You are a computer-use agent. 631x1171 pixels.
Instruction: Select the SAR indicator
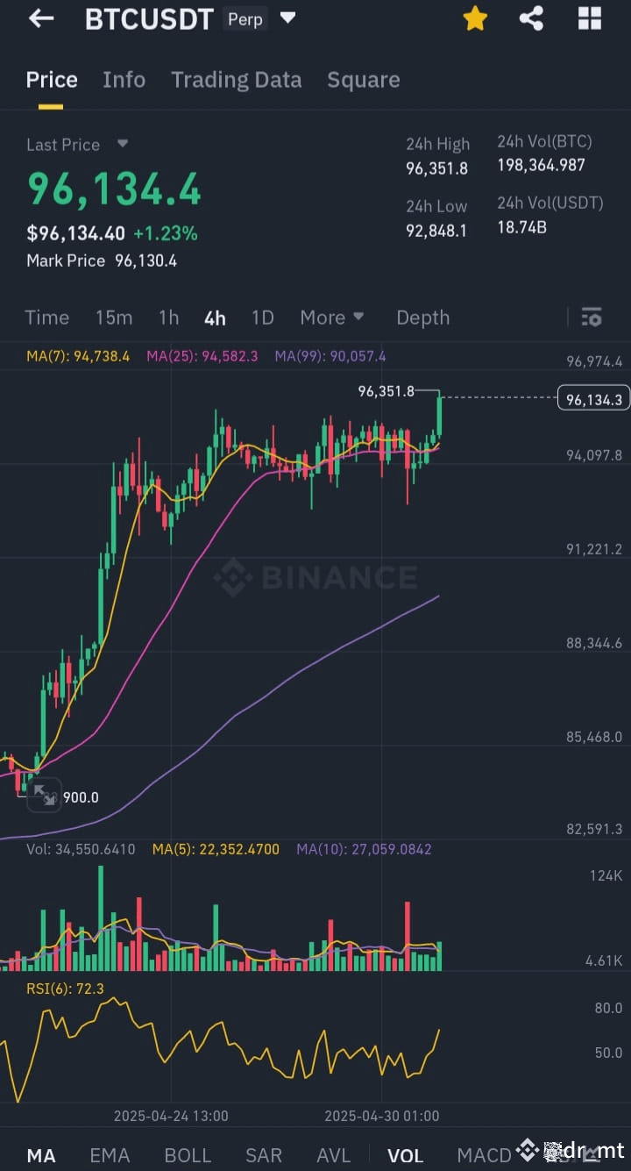point(264,1155)
